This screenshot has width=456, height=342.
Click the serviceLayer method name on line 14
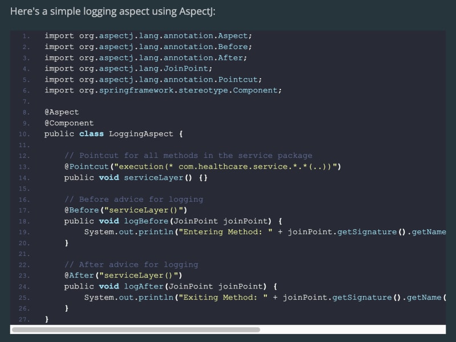153,177
